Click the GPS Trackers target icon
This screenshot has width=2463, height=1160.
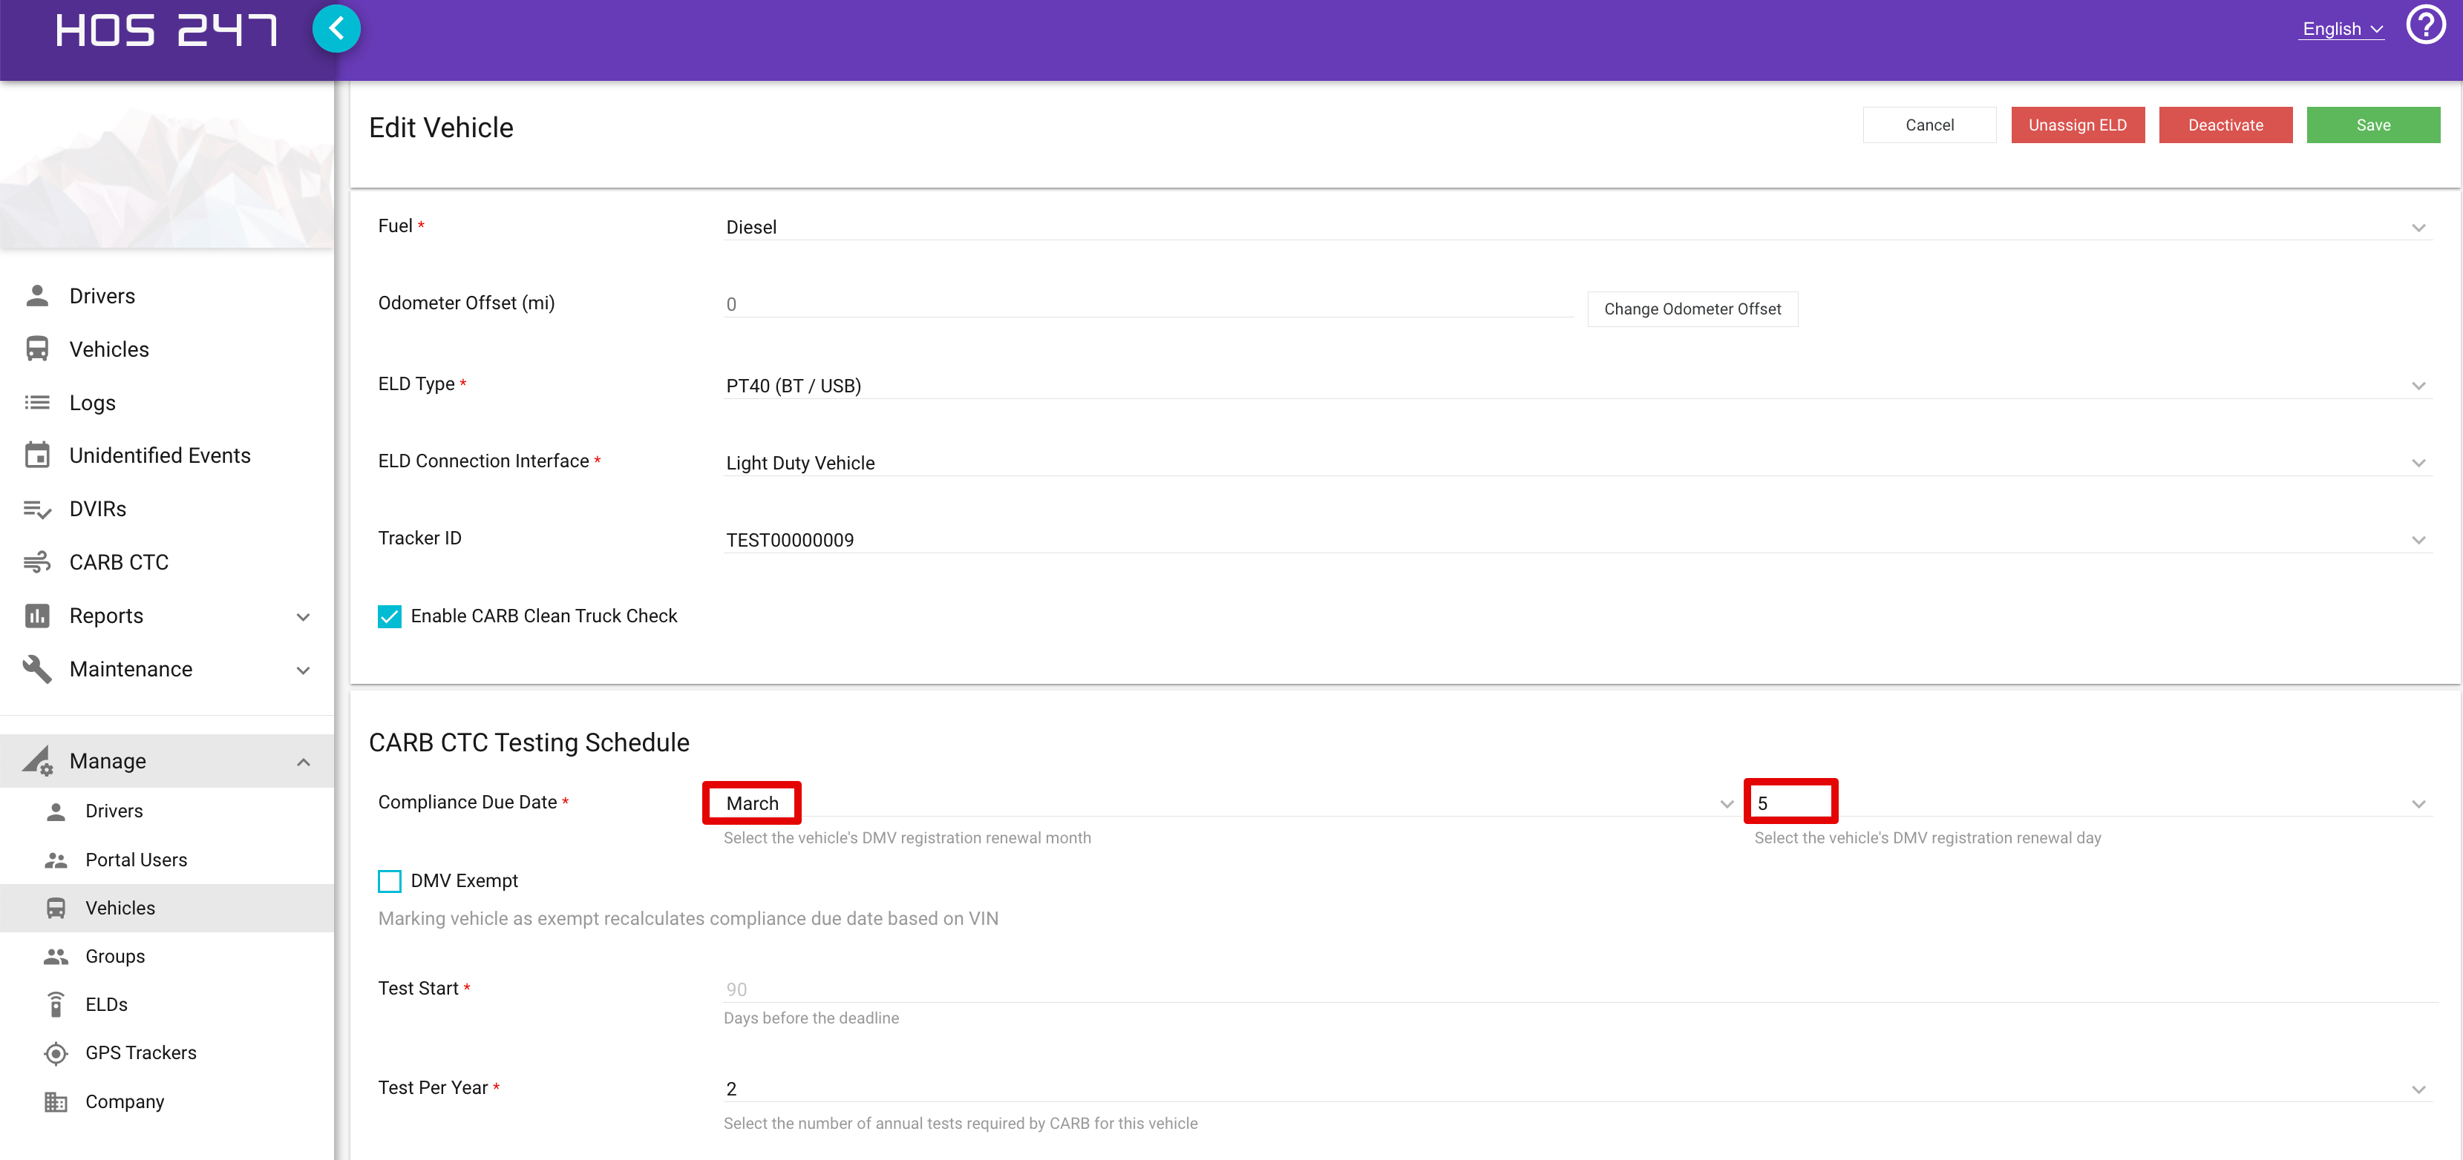(x=56, y=1053)
